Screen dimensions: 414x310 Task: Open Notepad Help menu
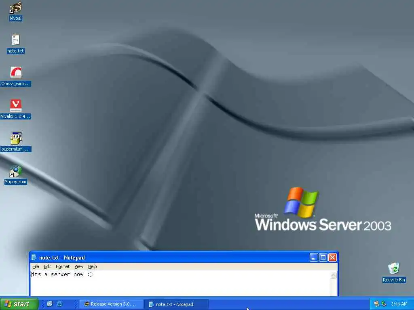93,266
